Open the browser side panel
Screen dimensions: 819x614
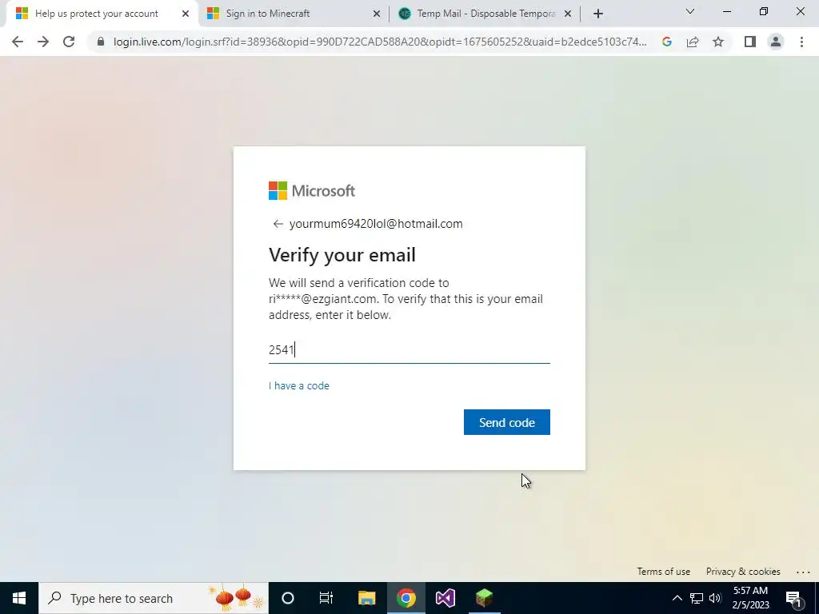click(x=750, y=42)
